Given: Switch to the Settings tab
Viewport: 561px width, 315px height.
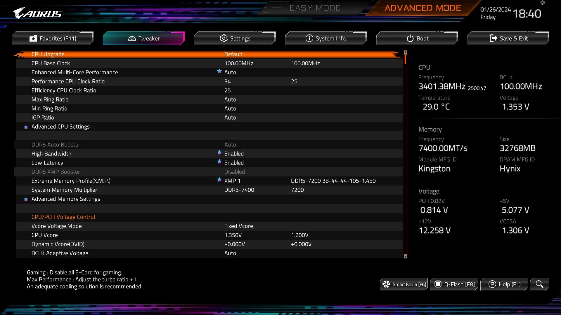Looking at the screenshot, I should click(x=235, y=38).
